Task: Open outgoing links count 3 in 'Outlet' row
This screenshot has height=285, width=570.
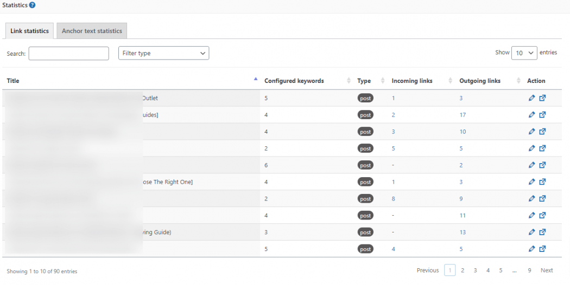Action: tap(461, 98)
